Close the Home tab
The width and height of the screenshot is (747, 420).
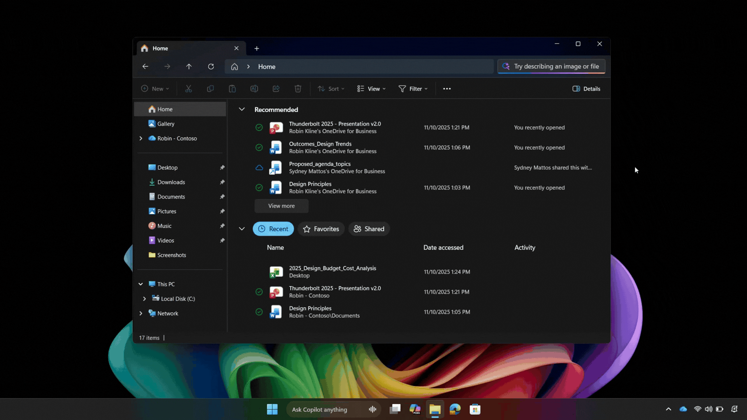pyautogui.click(x=237, y=48)
